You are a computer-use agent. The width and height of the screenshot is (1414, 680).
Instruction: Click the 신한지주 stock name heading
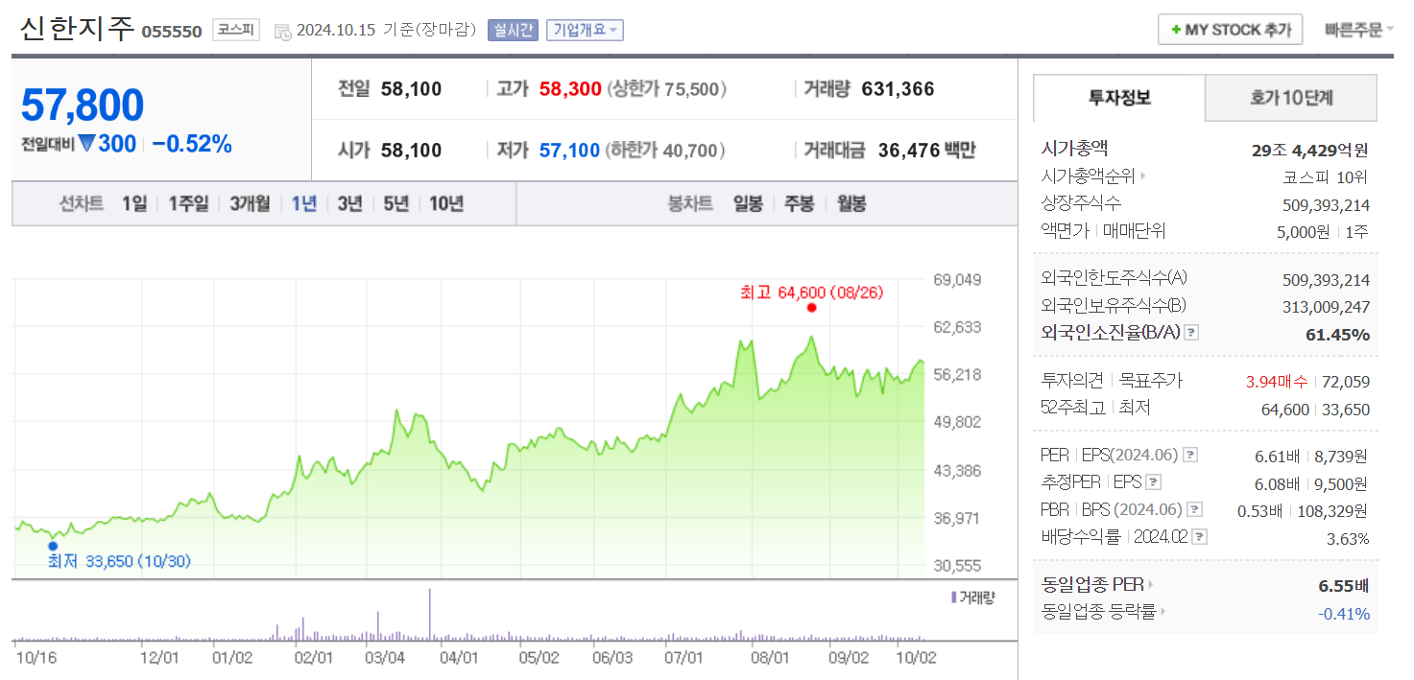[x=77, y=28]
